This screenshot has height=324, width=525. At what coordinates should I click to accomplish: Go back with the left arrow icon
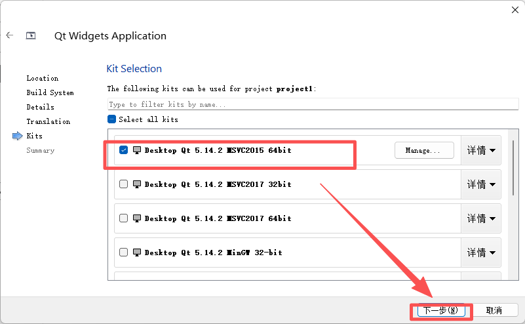(x=10, y=35)
